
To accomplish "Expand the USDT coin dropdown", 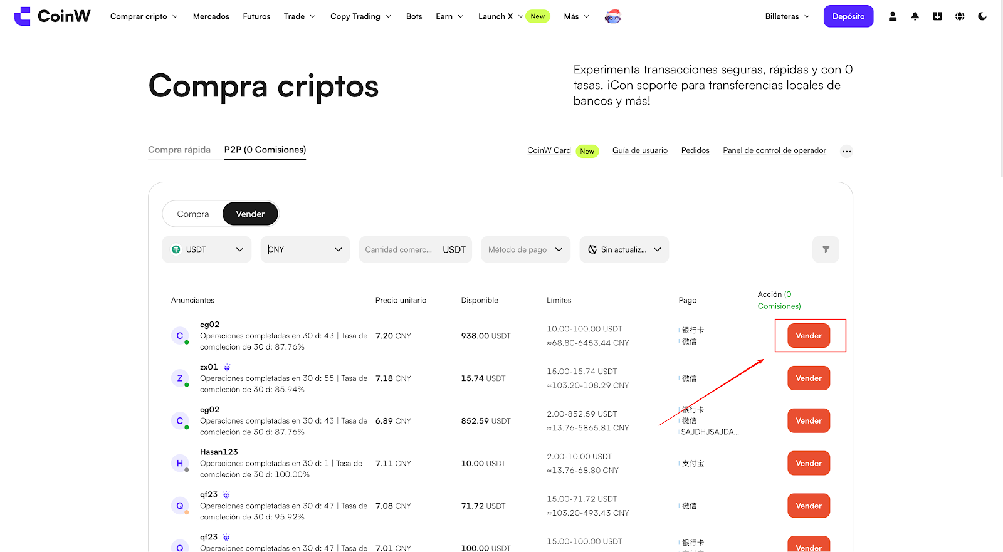I will [207, 249].
